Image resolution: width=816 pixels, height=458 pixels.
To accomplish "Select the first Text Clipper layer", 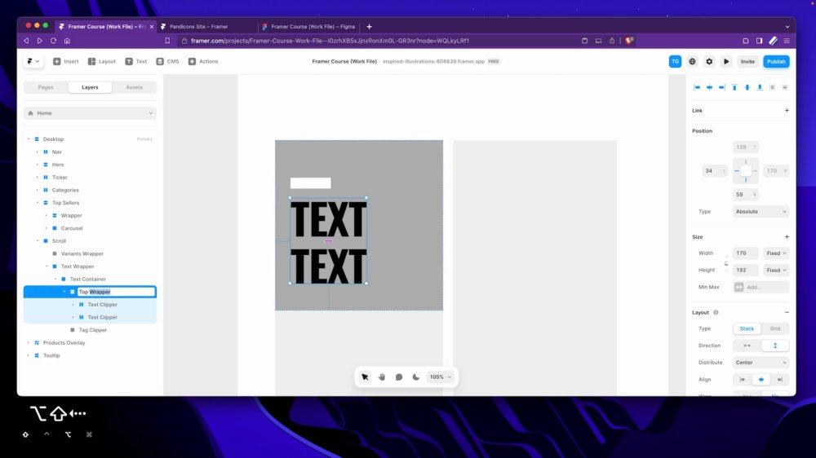I will click(102, 305).
